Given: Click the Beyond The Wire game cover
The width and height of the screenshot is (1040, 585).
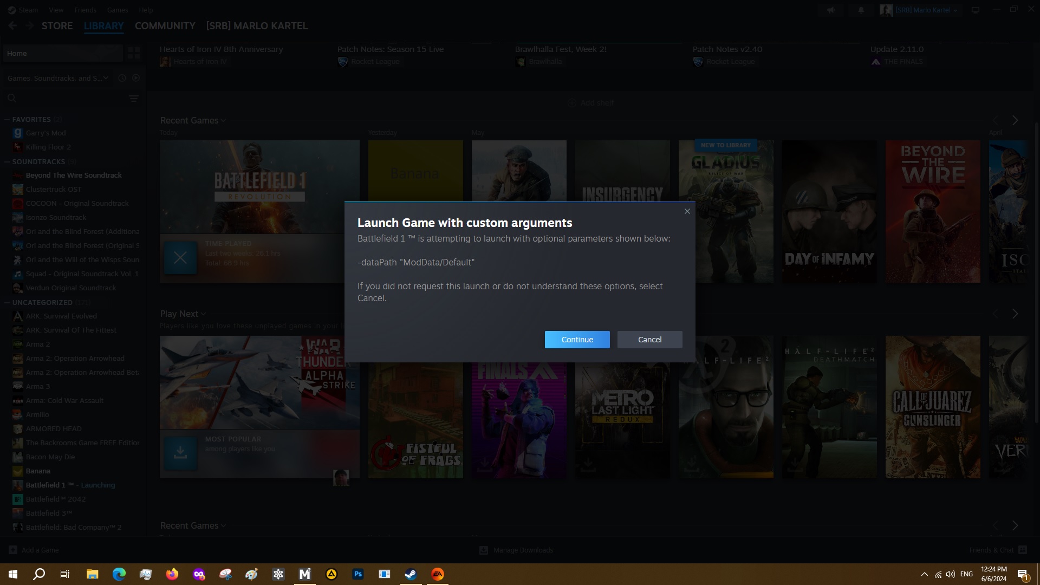Looking at the screenshot, I should 932,211.
